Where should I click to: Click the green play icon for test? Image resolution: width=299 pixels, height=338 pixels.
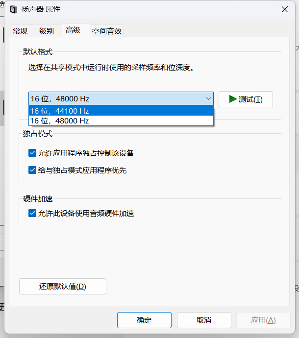(x=232, y=99)
